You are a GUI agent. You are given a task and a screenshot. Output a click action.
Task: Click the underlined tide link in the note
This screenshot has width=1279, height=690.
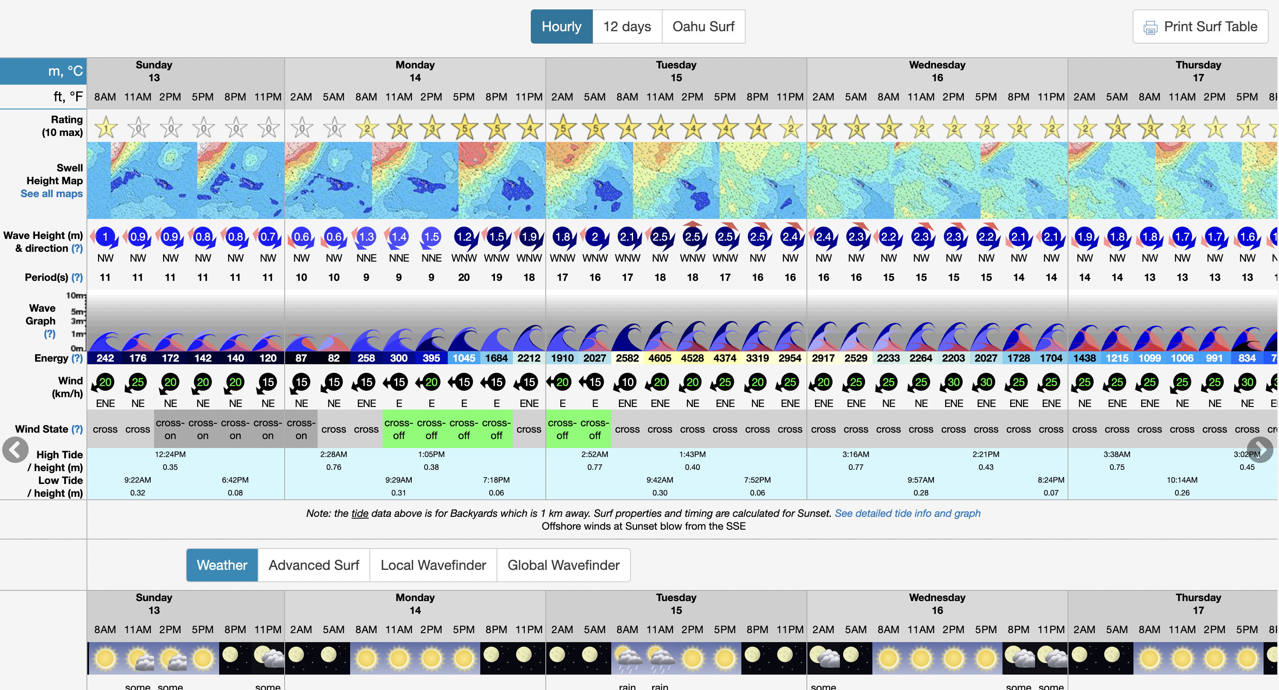[360, 513]
